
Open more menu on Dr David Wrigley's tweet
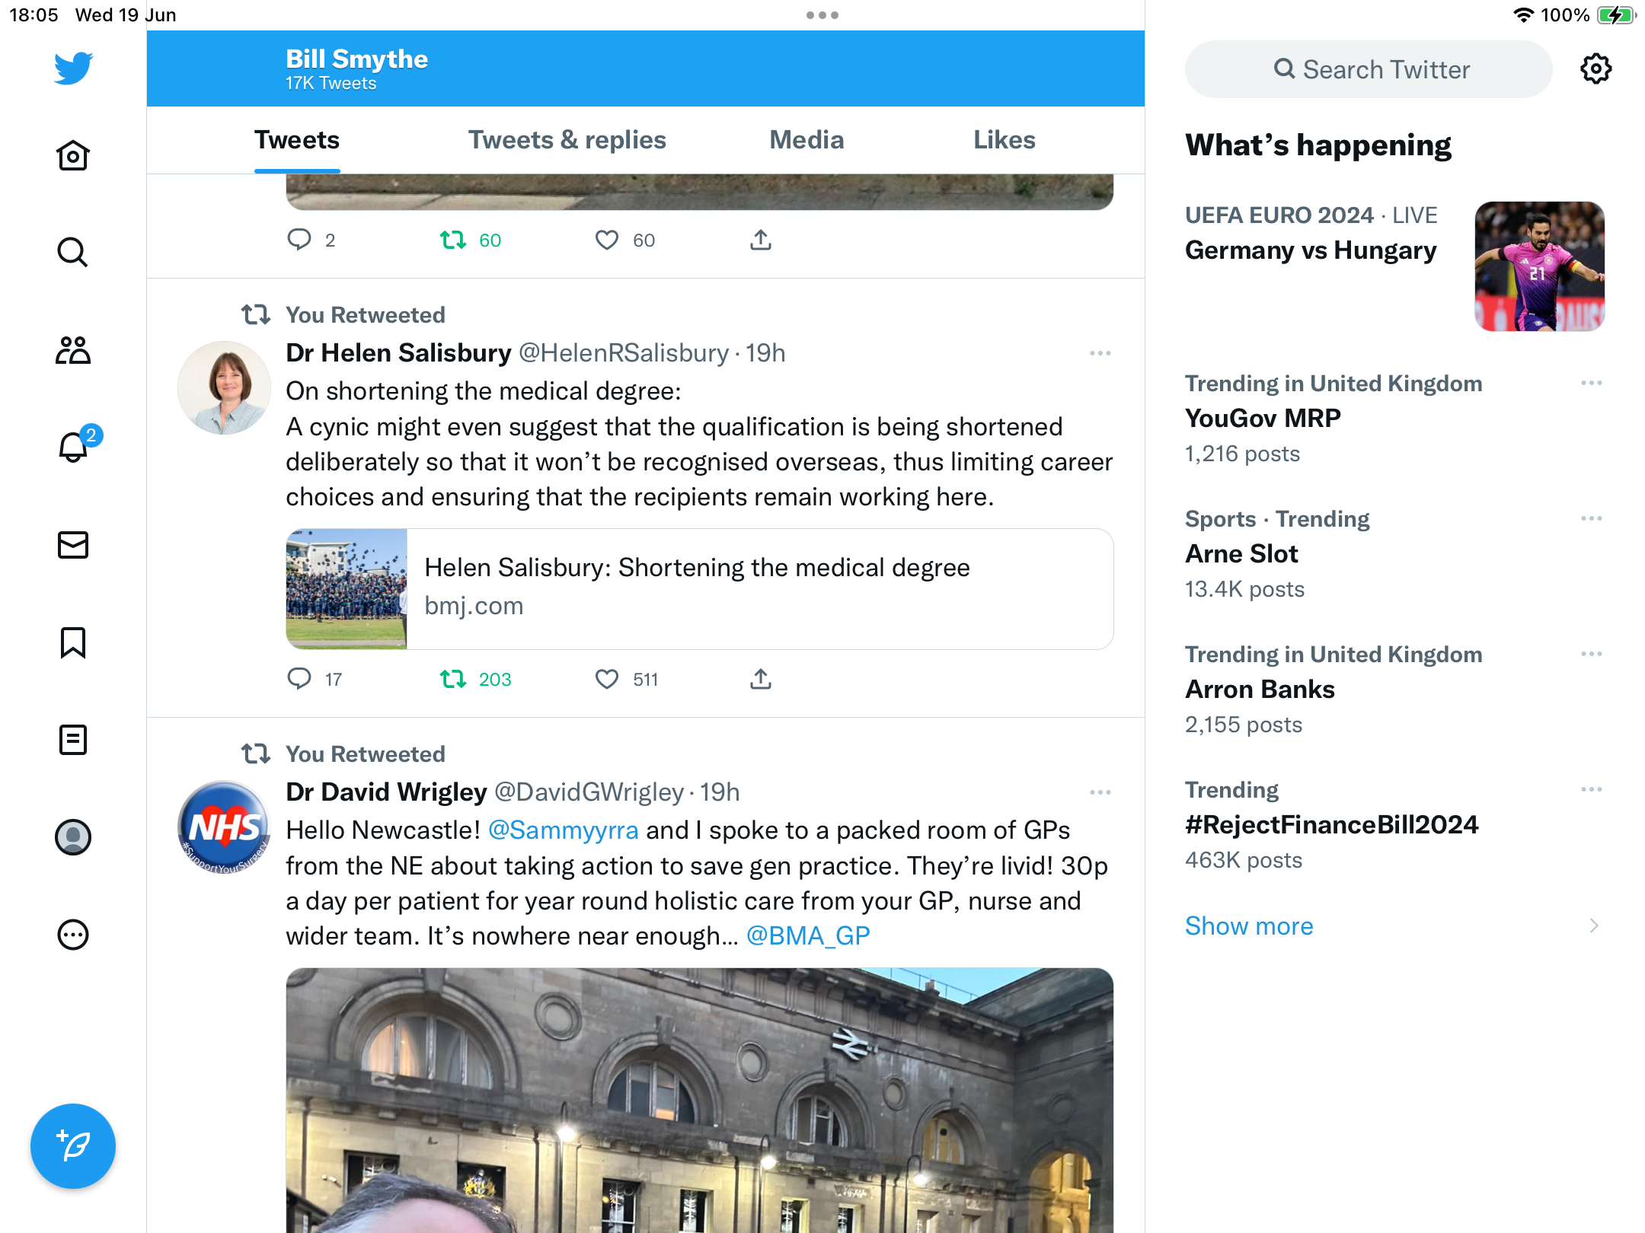(x=1100, y=792)
